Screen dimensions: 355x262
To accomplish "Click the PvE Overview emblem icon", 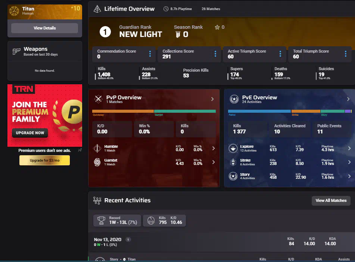I will point(234,99).
